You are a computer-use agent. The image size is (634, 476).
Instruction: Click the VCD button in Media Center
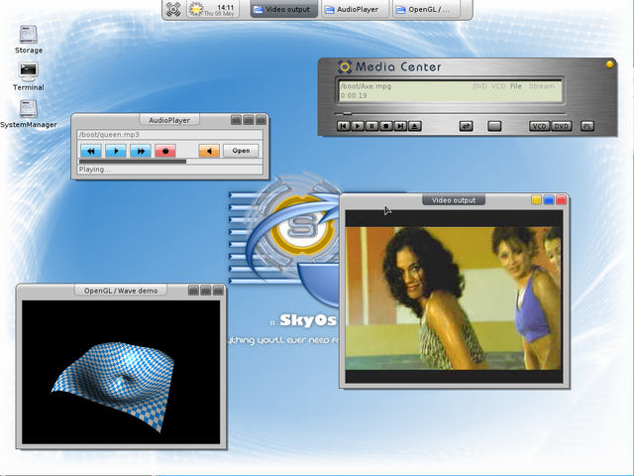click(539, 126)
